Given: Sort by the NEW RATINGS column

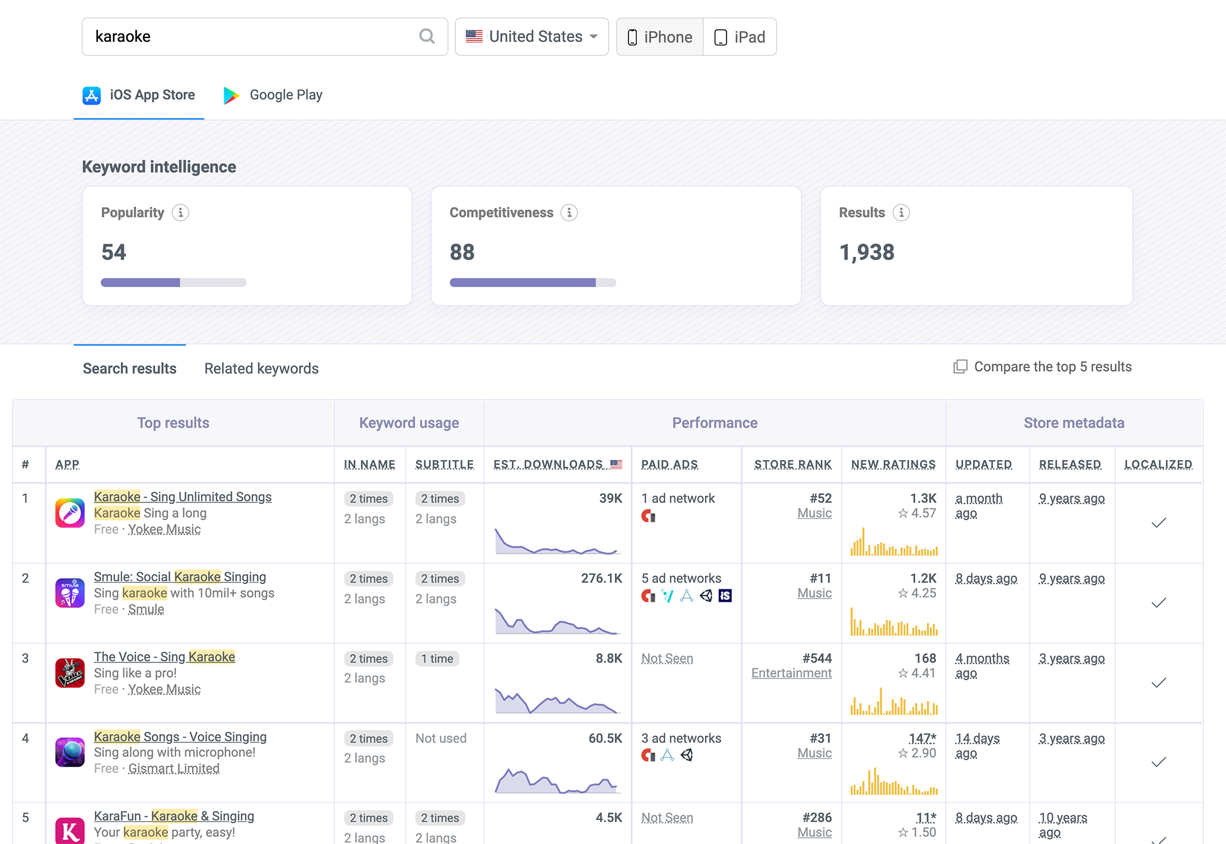Looking at the screenshot, I should [x=893, y=464].
